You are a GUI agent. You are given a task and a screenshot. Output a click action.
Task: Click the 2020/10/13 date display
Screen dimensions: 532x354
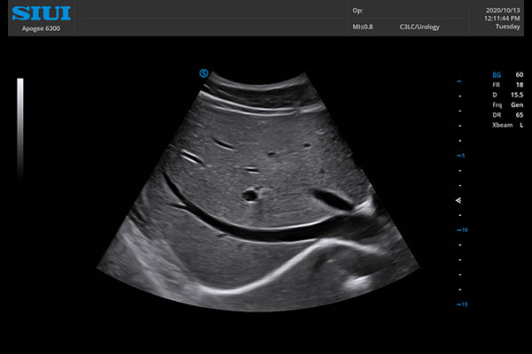(505, 8)
